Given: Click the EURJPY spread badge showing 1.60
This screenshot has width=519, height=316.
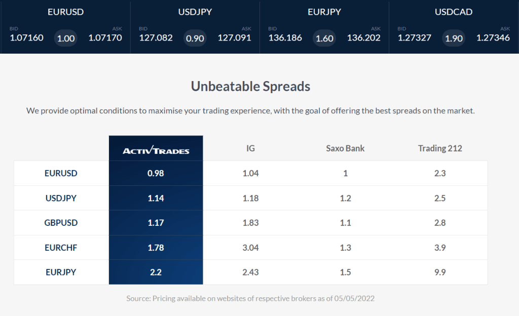Looking at the screenshot, I should pyautogui.click(x=324, y=37).
